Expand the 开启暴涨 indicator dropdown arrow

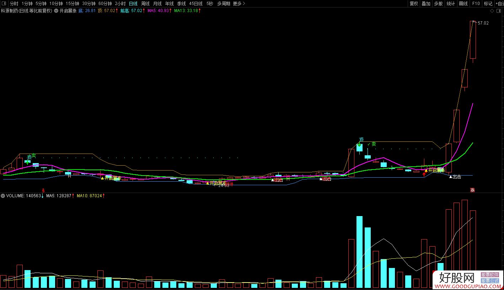(57, 11)
